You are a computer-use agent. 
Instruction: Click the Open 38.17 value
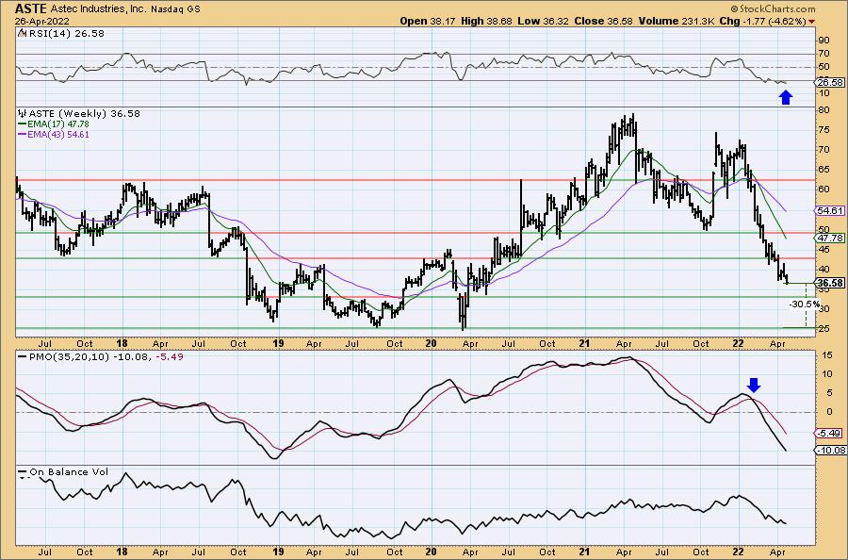click(428, 21)
